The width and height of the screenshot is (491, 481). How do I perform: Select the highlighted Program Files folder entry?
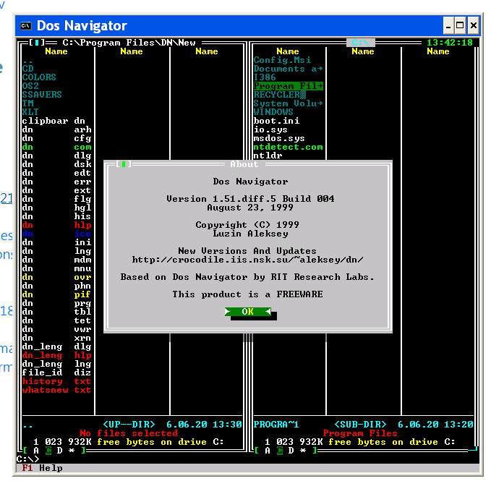(x=288, y=86)
